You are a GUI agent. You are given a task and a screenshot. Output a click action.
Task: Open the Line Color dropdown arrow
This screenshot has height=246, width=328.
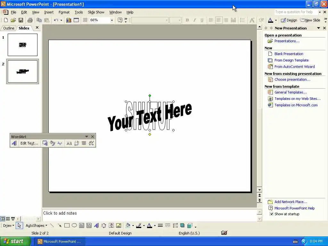coord(144,225)
